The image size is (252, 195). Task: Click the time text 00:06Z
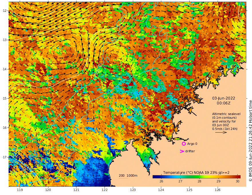click(x=224, y=103)
